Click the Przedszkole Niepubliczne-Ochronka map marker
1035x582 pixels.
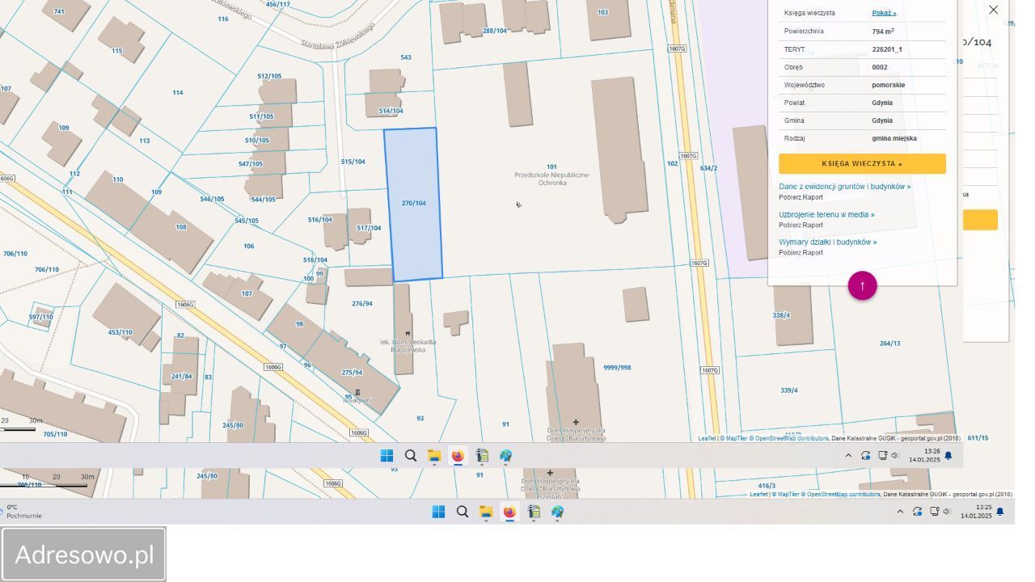click(518, 204)
